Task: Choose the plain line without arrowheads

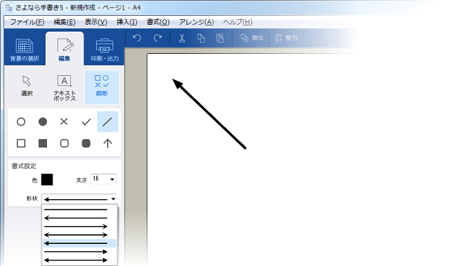Action: (76, 209)
